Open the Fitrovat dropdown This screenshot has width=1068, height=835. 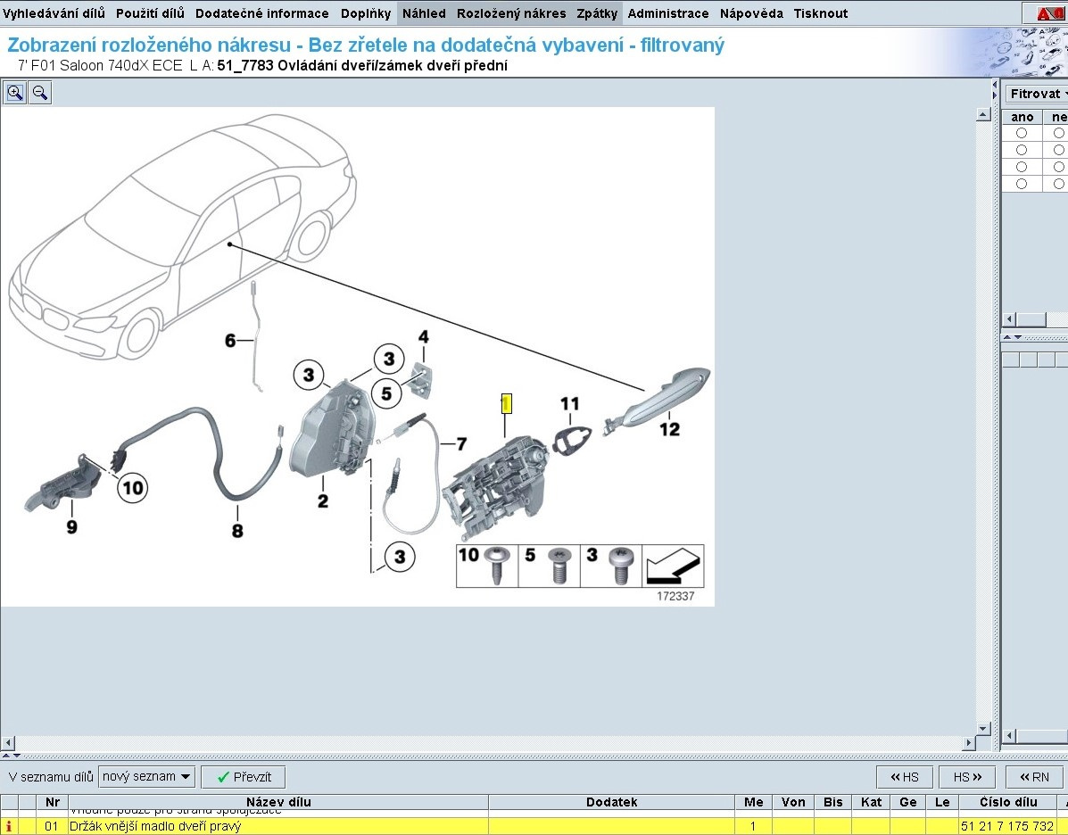coord(1038,94)
